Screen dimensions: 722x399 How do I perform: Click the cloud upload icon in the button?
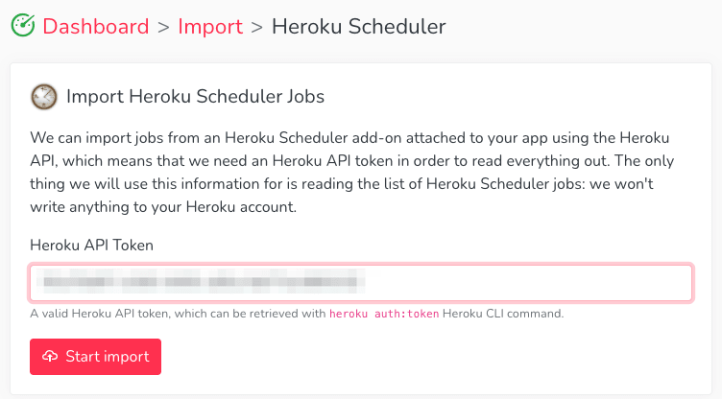[x=50, y=356]
